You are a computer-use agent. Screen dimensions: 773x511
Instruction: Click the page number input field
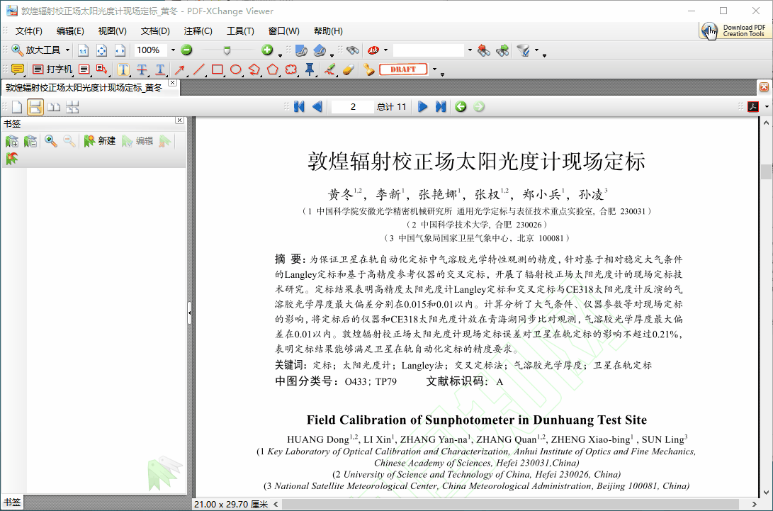coord(352,106)
